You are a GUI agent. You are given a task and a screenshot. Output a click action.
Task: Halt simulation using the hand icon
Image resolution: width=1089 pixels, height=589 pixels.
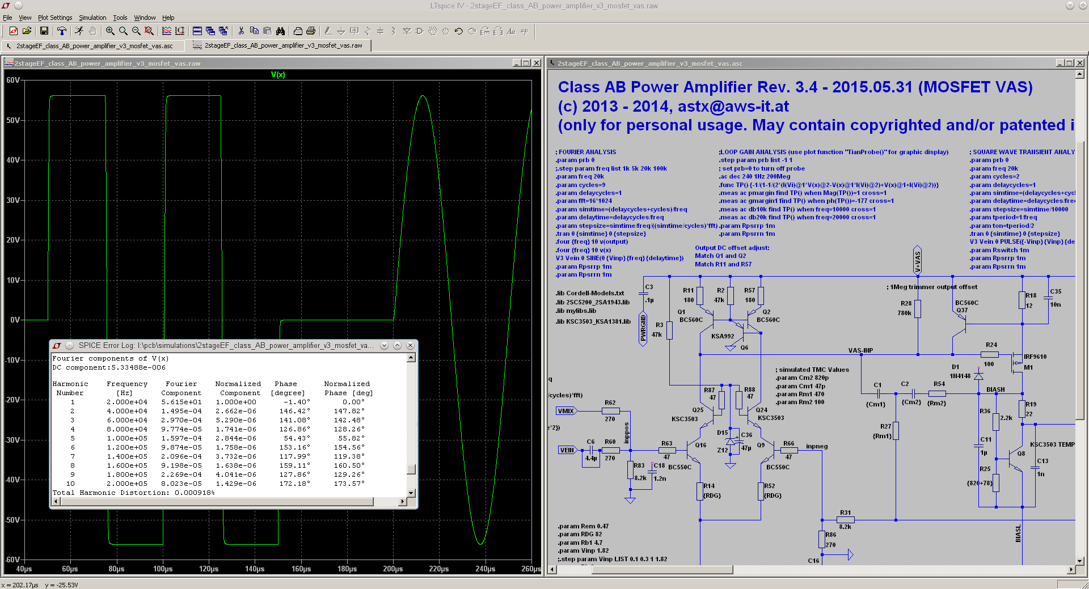(92, 31)
